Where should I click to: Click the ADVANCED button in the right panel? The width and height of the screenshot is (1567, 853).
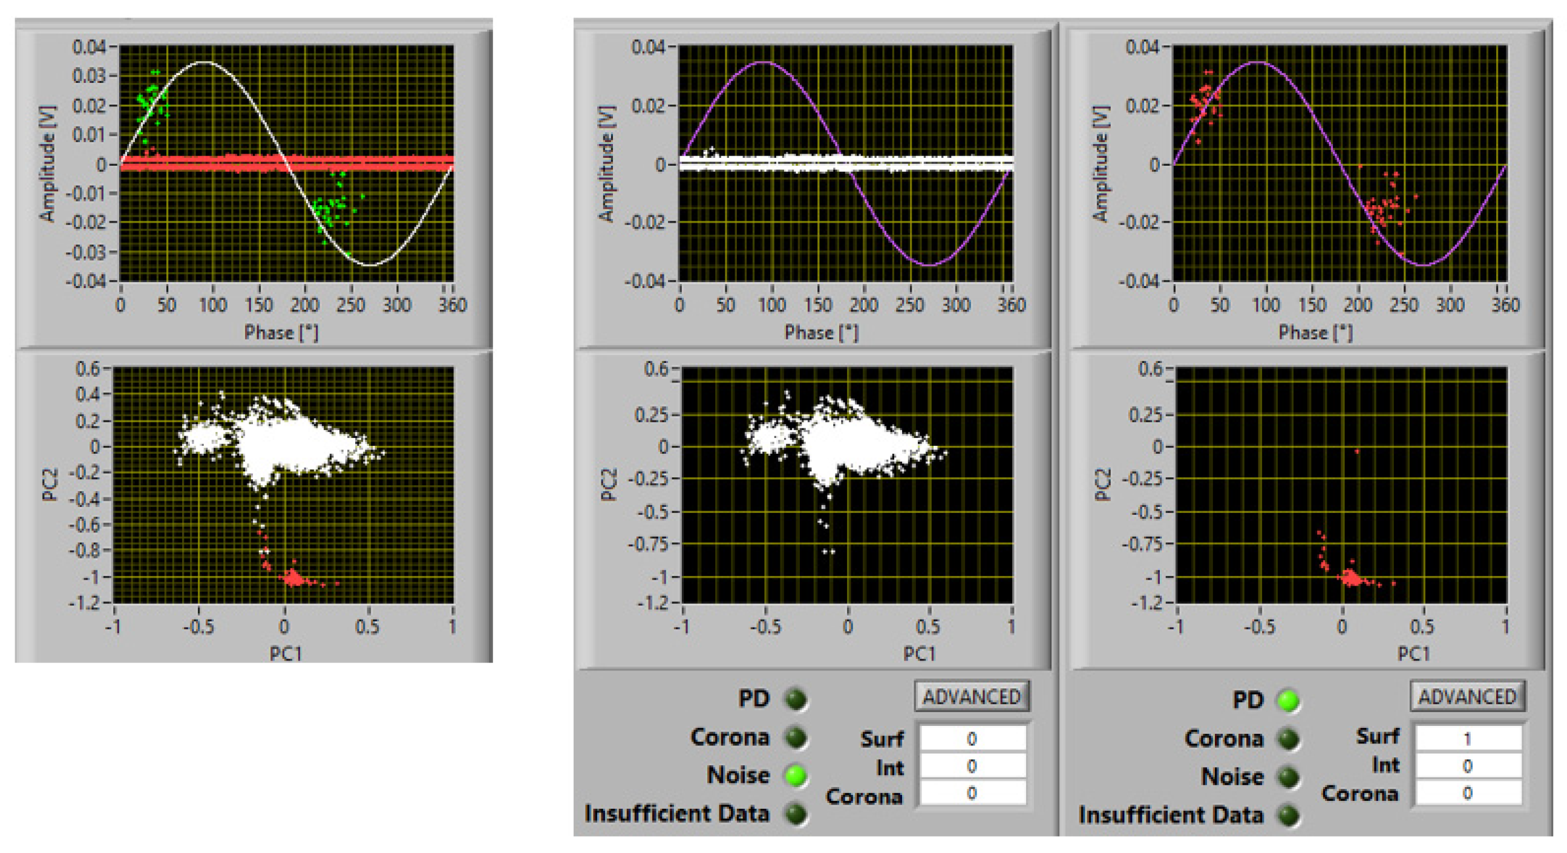(x=1467, y=697)
